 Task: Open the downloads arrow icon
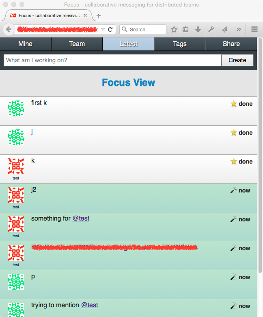tap(198, 29)
